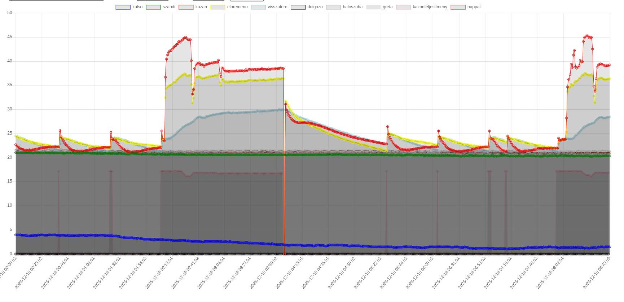
Task: Click the 2025-12-18 00:46:01 axis label
Action: click(55, 272)
